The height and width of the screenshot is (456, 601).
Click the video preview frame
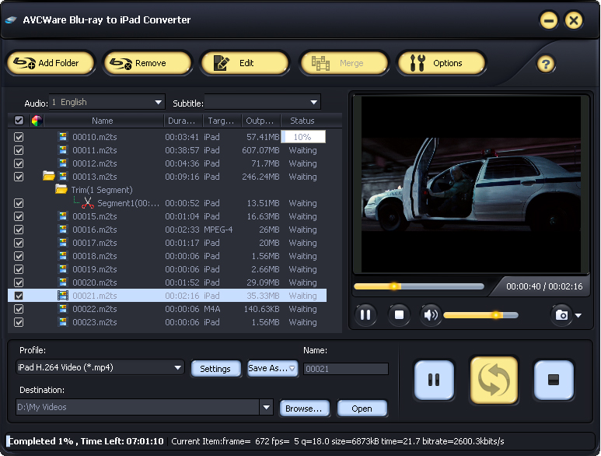coord(470,184)
